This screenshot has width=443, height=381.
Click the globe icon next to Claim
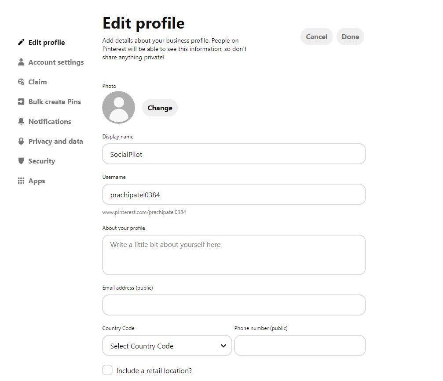21,82
